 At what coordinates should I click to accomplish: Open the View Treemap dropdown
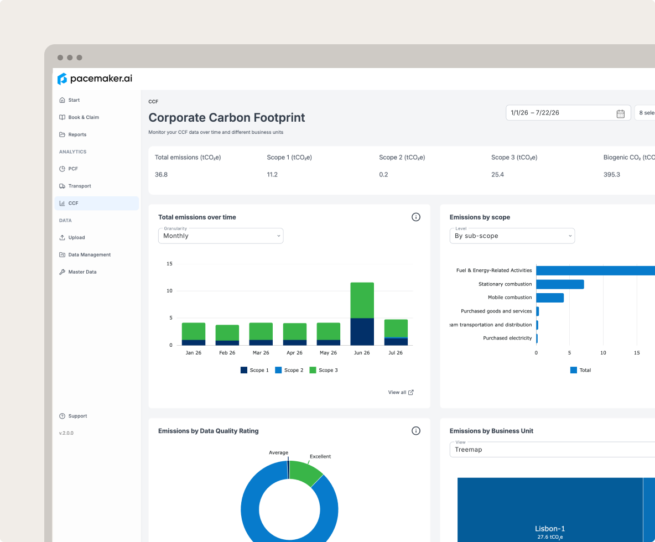552,450
